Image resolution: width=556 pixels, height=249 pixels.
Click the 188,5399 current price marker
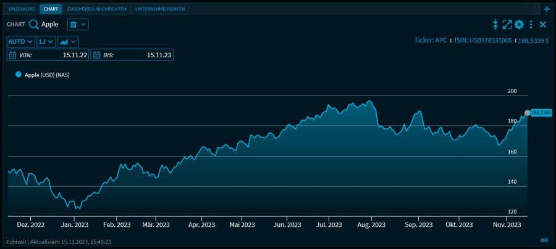click(x=540, y=112)
